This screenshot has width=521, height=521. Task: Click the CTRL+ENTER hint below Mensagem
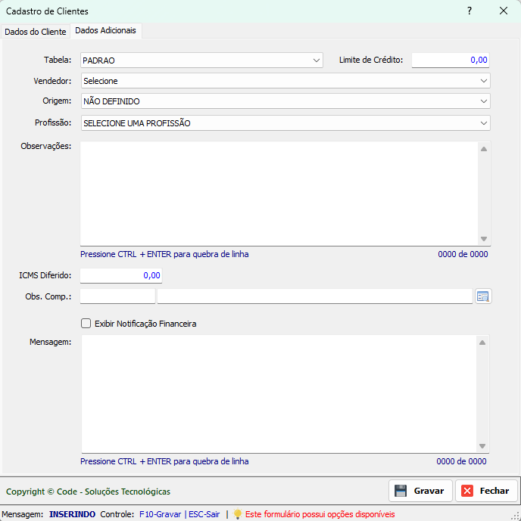(x=164, y=461)
